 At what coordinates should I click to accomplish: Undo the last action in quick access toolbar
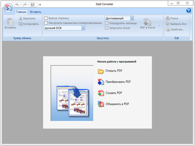17,5
